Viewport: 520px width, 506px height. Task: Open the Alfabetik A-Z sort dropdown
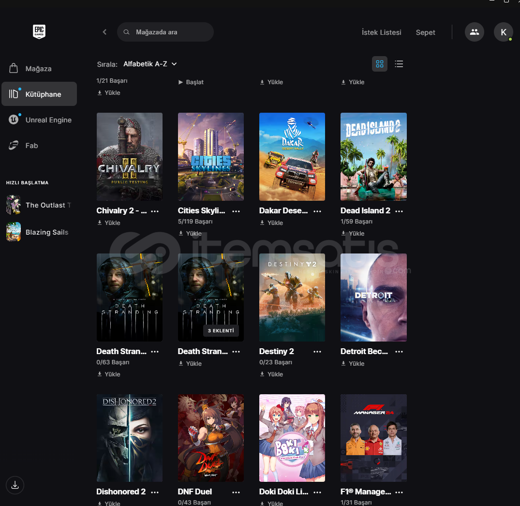pyautogui.click(x=150, y=64)
